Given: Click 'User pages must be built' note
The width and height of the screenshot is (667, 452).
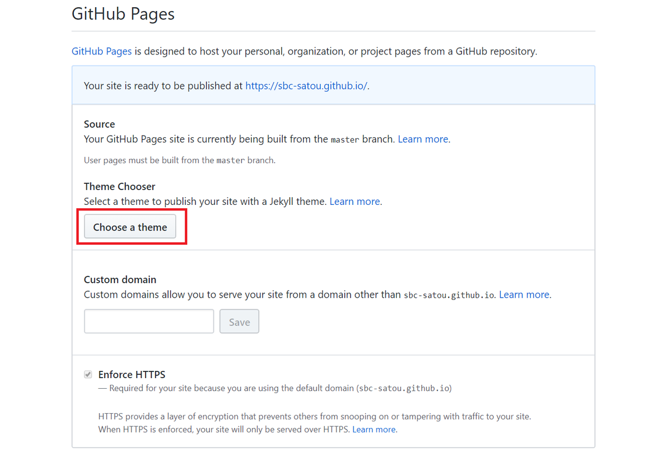Looking at the screenshot, I should click(180, 160).
